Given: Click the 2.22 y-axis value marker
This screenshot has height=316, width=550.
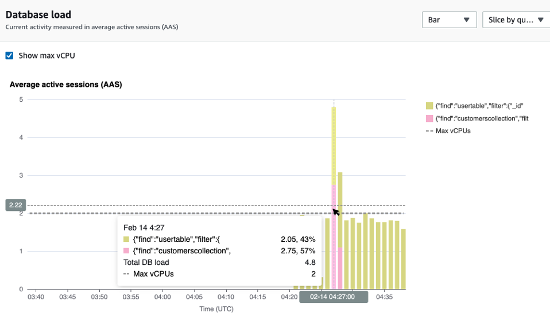Looking at the screenshot, I should (14, 205).
